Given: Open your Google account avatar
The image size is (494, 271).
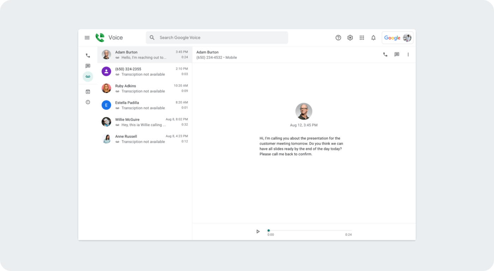Looking at the screenshot, I should pyautogui.click(x=407, y=37).
